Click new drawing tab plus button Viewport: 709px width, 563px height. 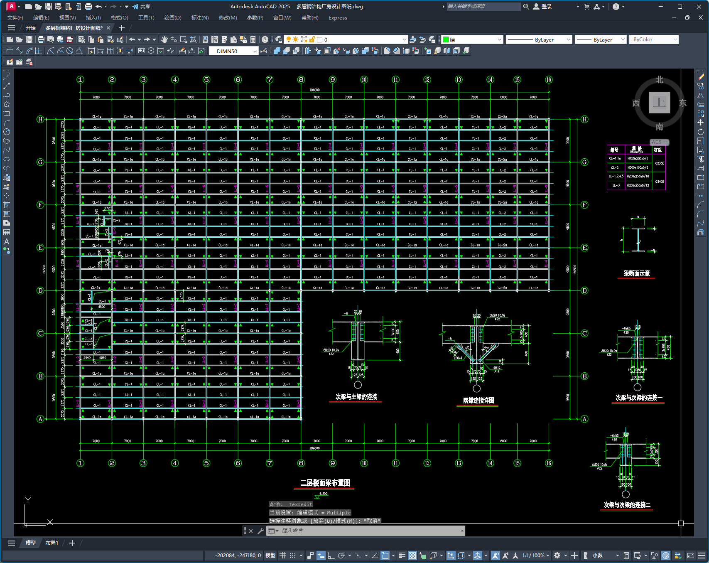pos(121,28)
